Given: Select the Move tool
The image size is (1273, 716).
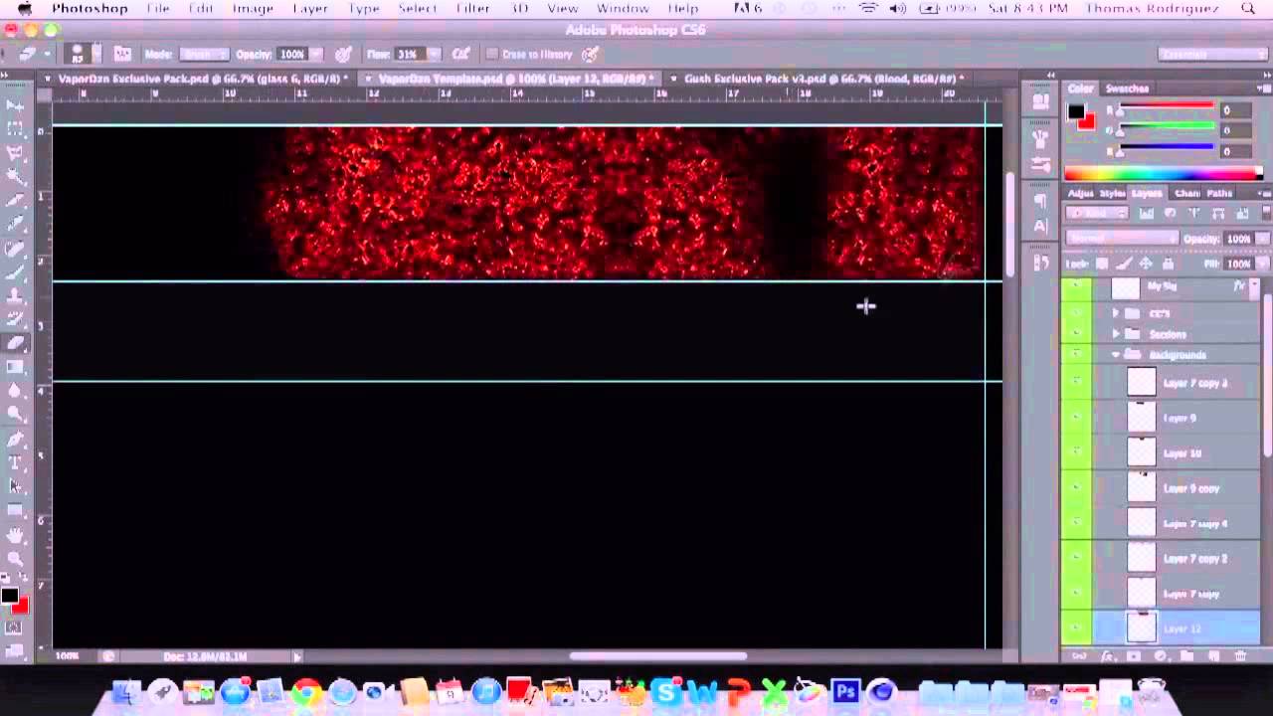Looking at the screenshot, I should (x=15, y=104).
